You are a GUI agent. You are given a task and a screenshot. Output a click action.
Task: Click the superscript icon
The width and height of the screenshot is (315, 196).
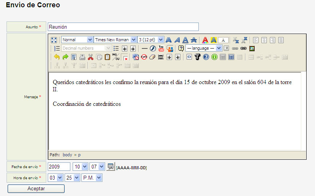tap(244, 40)
